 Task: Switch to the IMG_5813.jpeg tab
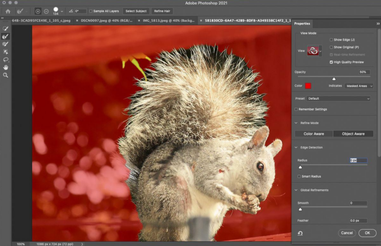pyautogui.click(x=169, y=21)
